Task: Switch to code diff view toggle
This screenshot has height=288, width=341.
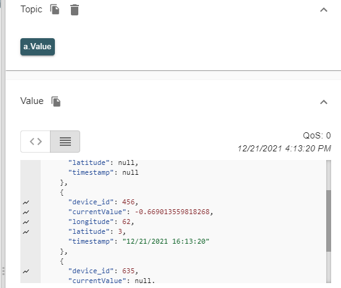Action: pos(35,142)
